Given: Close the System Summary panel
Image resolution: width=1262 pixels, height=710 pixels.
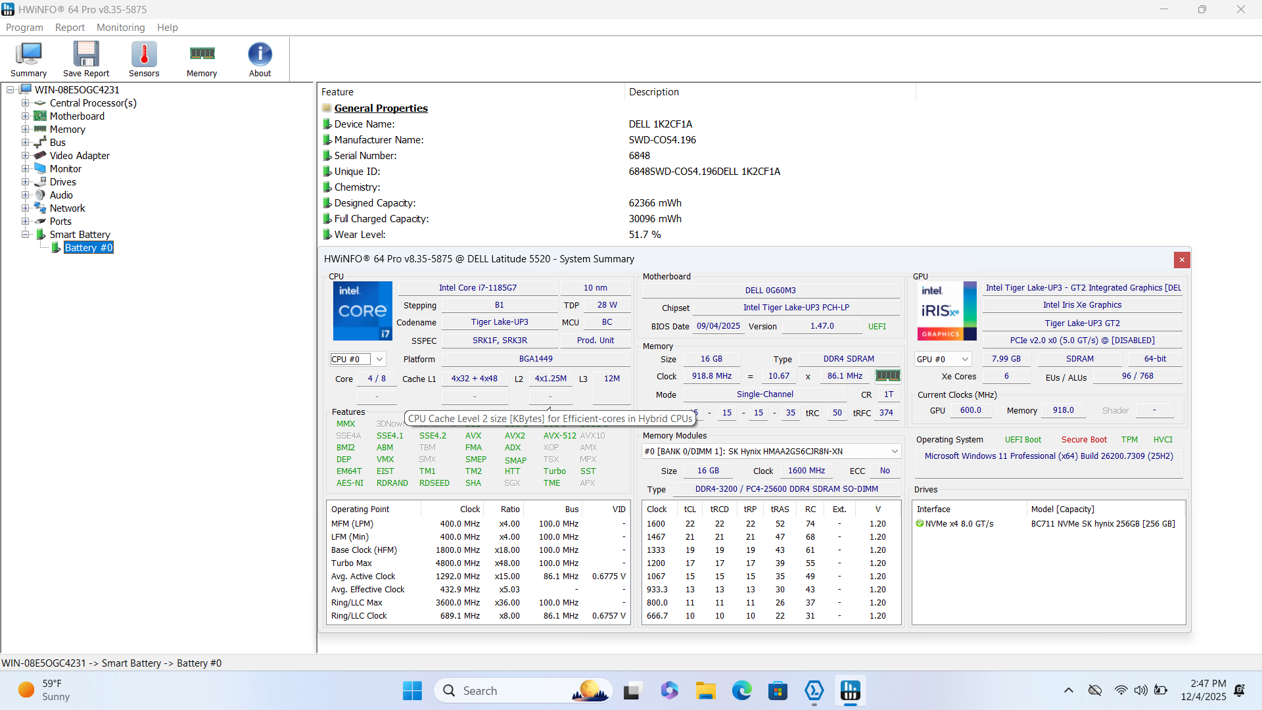Looking at the screenshot, I should click(1181, 260).
